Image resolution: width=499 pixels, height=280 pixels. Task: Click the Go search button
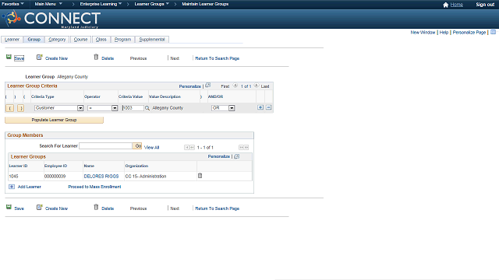(137, 146)
